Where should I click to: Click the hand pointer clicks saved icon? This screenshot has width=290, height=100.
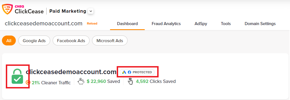click(130, 81)
